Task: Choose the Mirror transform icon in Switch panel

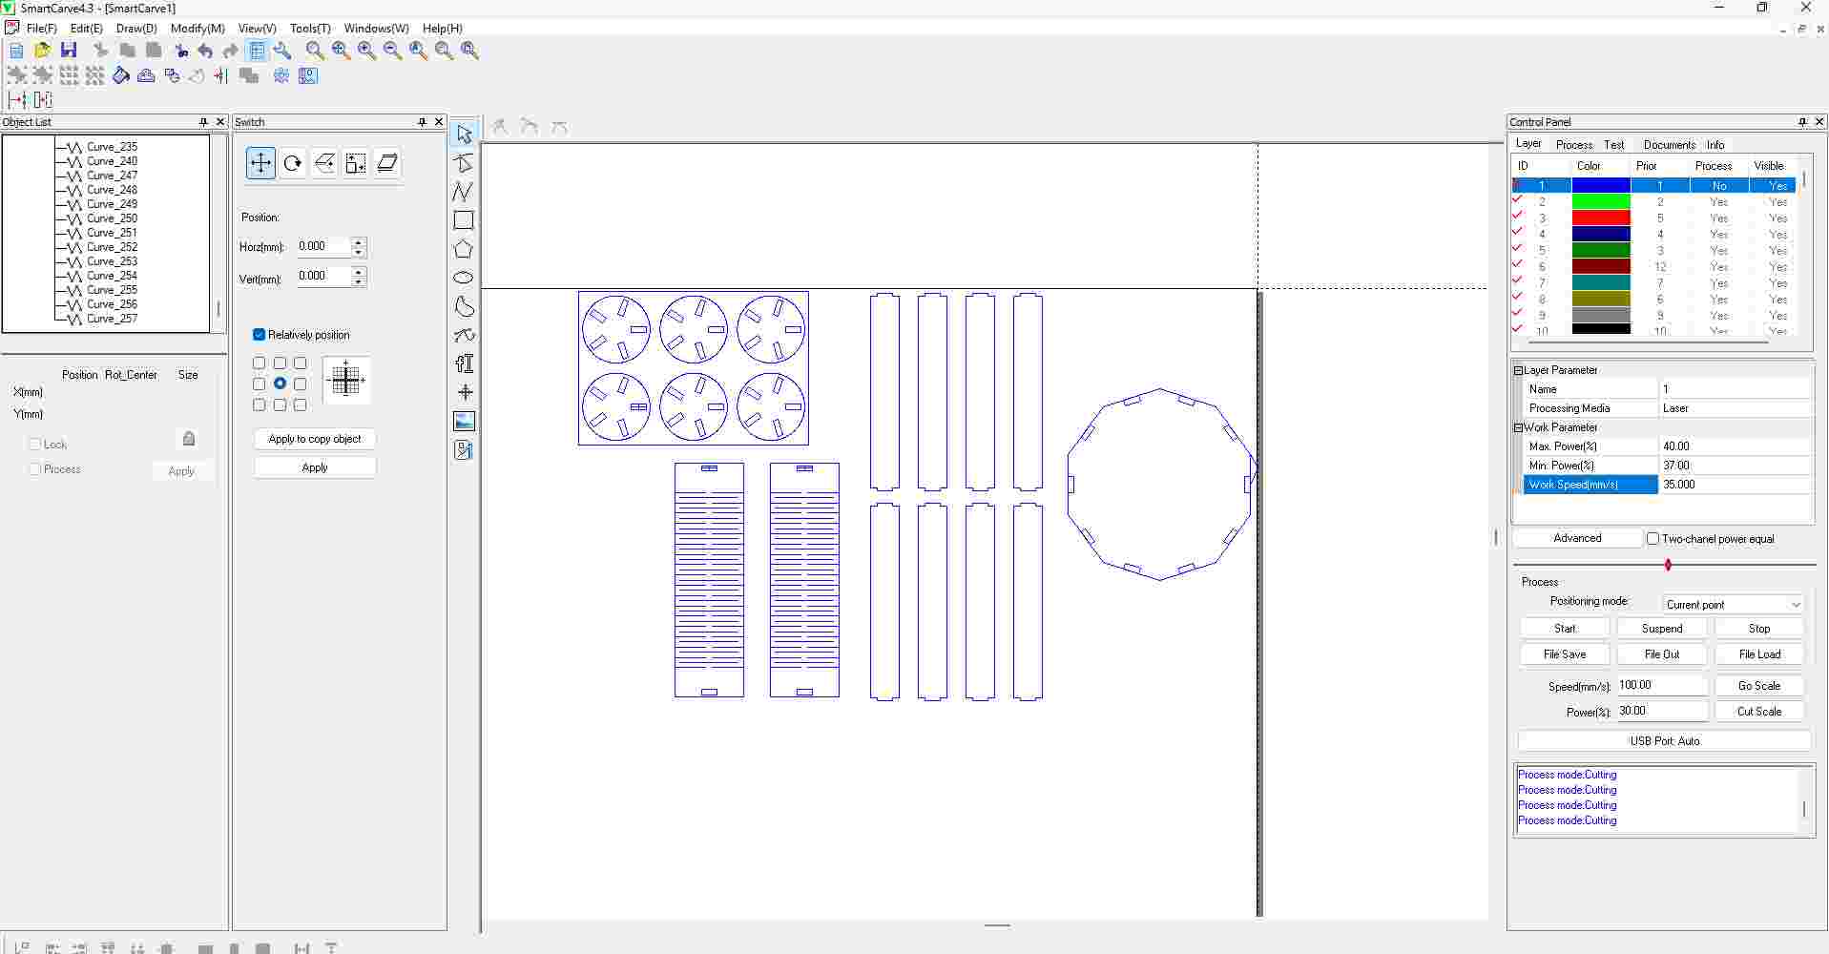Action: 324,163
